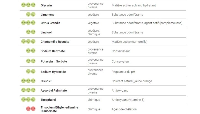
Task: Select the green faces beside Sodium Benzoate
Action: point(31,51)
